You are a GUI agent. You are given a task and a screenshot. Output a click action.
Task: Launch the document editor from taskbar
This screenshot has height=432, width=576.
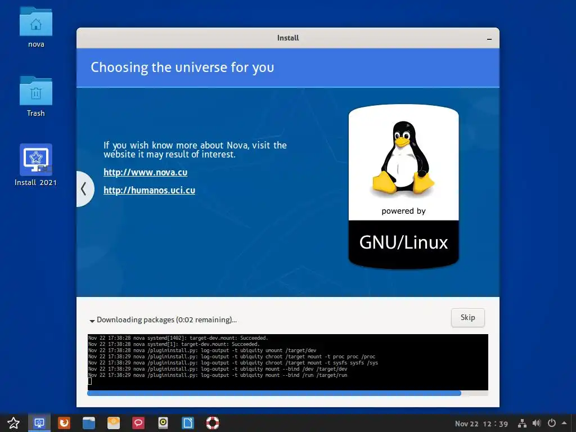(x=188, y=423)
